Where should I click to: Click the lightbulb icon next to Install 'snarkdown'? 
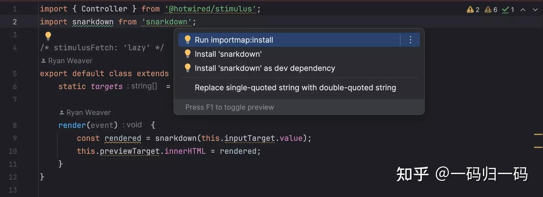pos(187,54)
